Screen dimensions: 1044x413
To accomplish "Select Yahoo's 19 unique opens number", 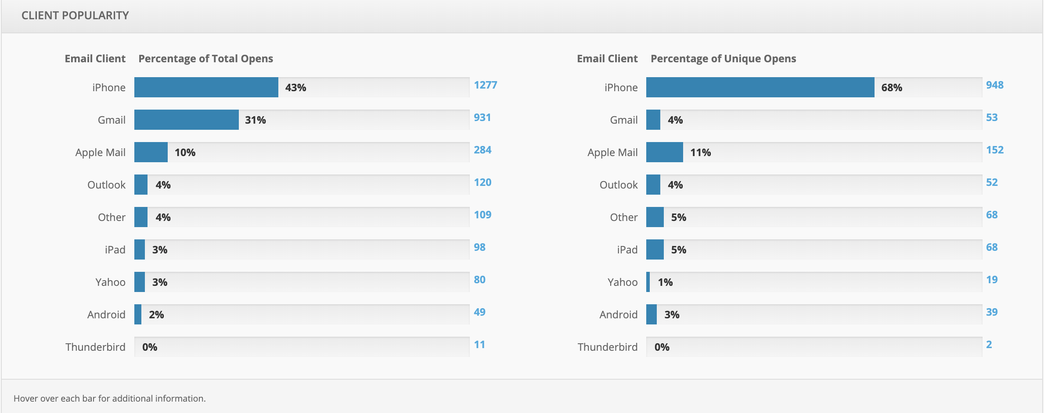I will pyautogui.click(x=991, y=280).
